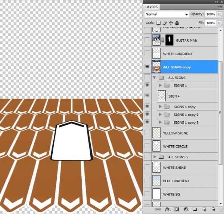Select SIGNS 1 copy 3 group name
This screenshot has width=224, height=214.
tap(186, 122)
